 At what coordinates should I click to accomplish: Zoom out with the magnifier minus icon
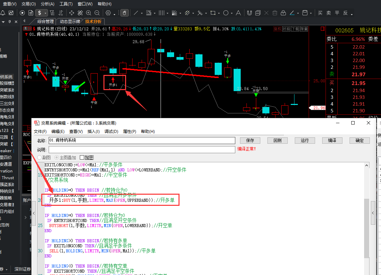pos(97,13)
